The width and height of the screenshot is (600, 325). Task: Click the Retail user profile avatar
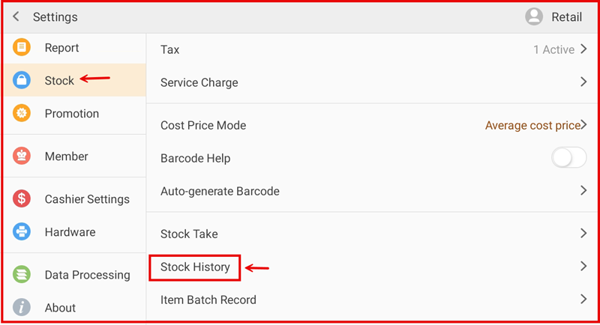point(534,16)
